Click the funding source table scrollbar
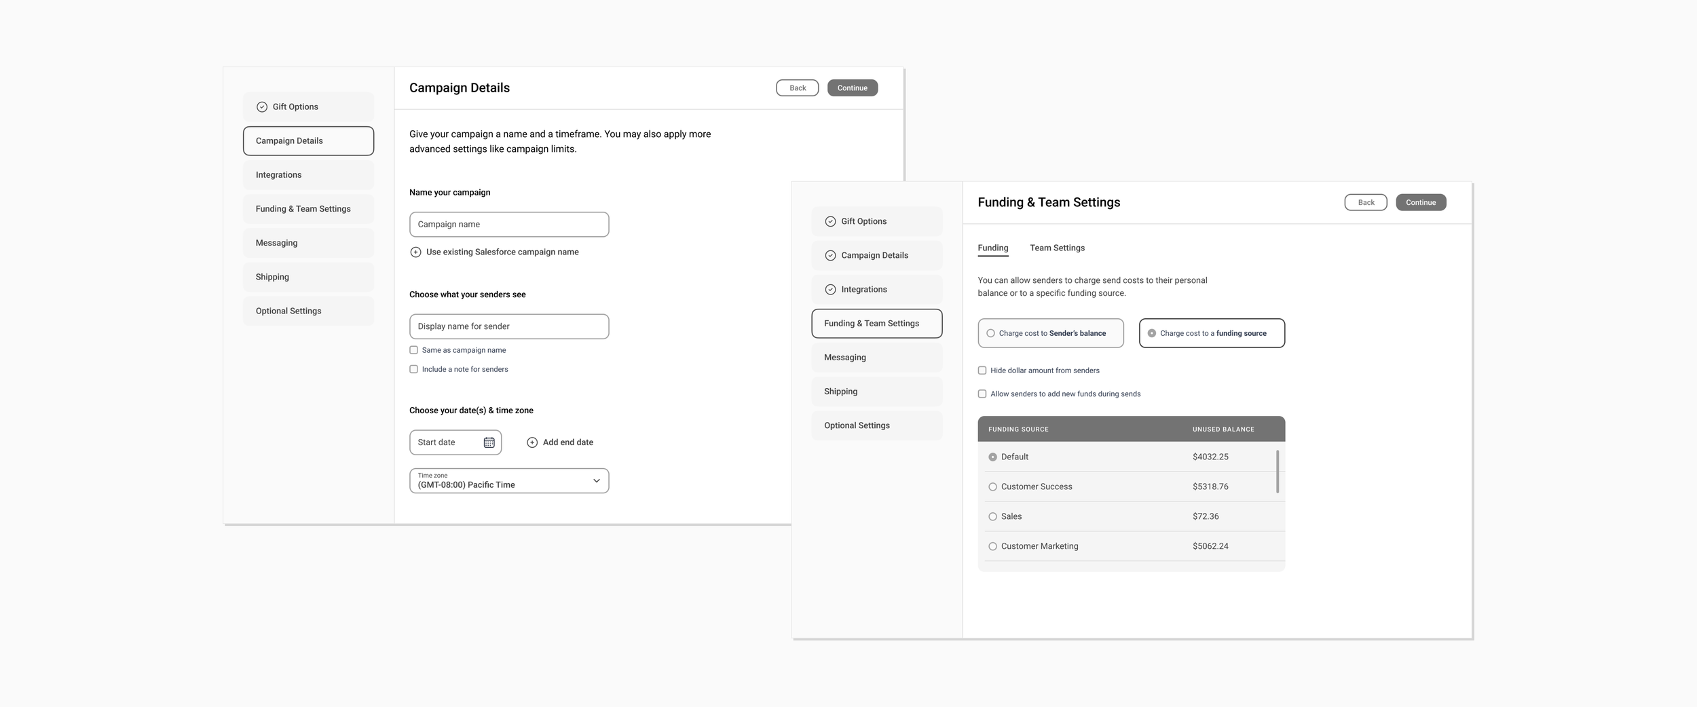Viewport: 1697px width, 707px height. (x=1278, y=472)
